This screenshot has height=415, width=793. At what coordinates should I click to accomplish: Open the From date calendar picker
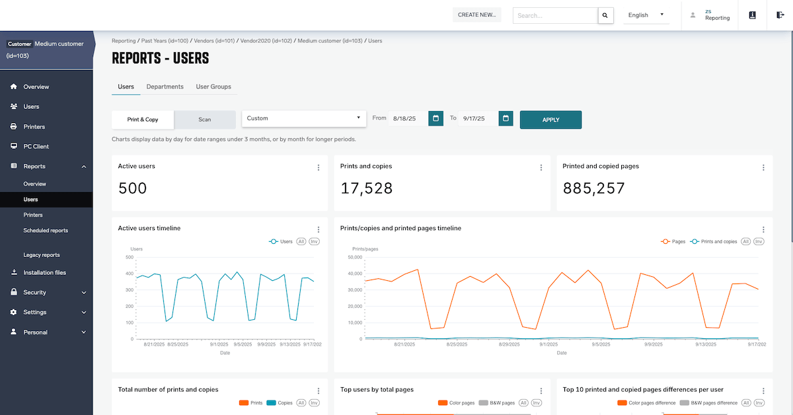[x=435, y=118]
